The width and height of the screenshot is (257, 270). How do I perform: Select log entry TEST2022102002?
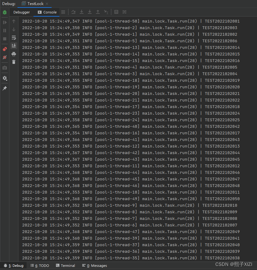click(130, 34)
